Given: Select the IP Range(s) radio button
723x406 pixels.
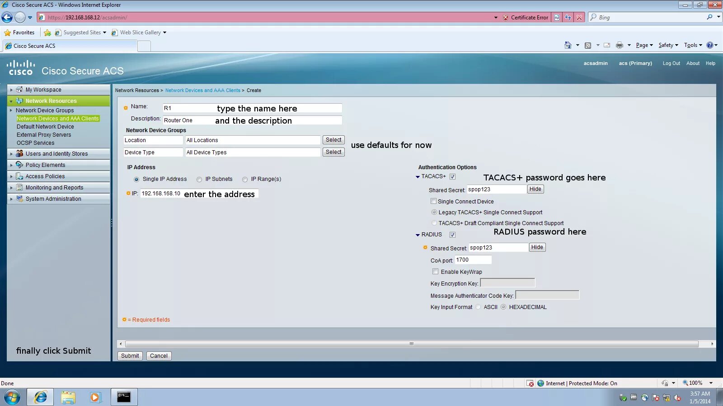Looking at the screenshot, I should (x=245, y=180).
